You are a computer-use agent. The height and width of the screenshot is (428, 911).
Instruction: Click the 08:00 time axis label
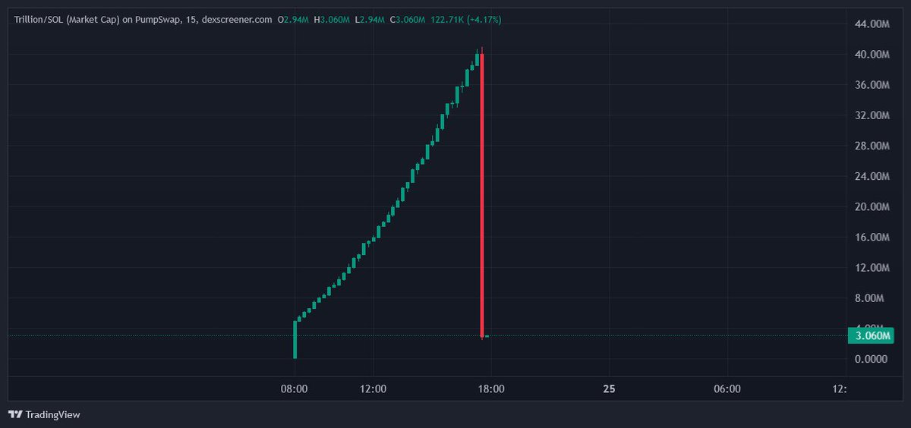click(295, 389)
